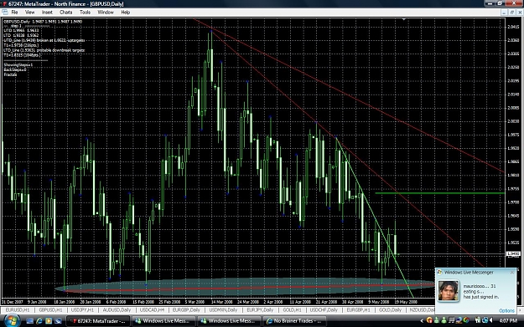Click the highlighted current price label on axis
Viewport: 524px width, 327px height.
pos(513,254)
